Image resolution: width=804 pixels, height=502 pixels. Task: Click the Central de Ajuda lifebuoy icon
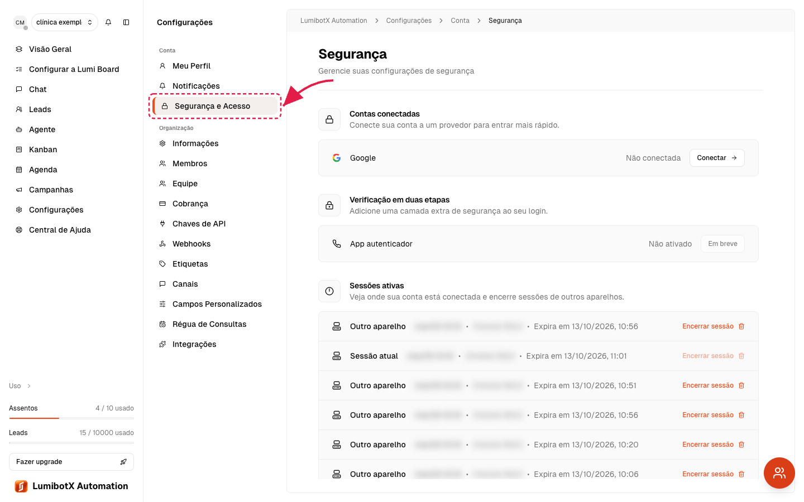[x=19, y=230]
